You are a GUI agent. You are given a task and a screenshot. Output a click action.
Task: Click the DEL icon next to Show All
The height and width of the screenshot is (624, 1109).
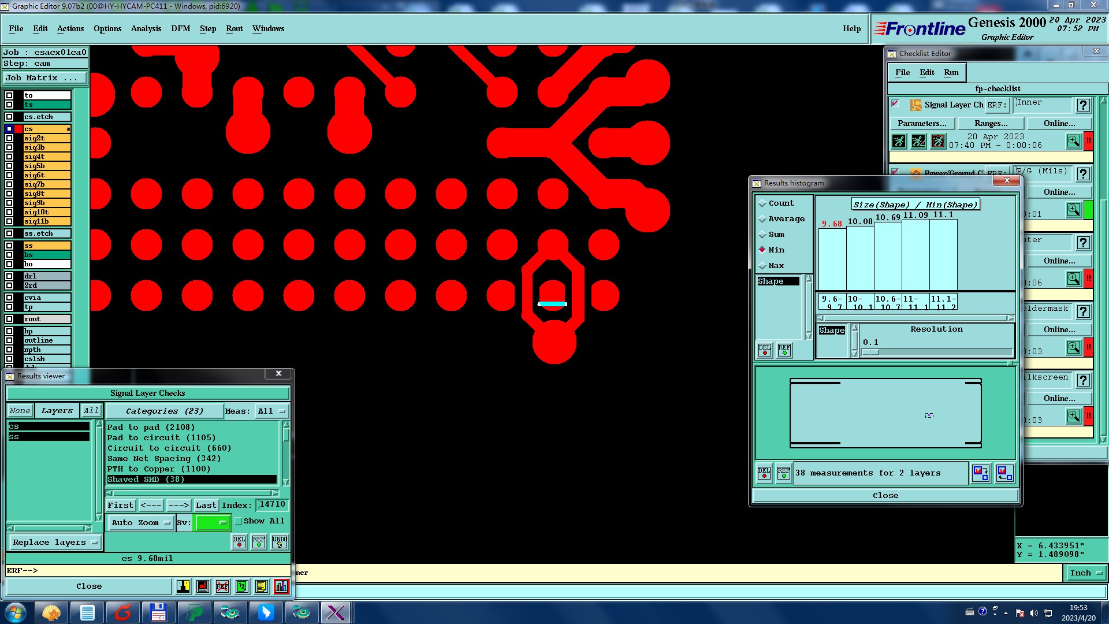pyautogui.click(x=239, y=541)
